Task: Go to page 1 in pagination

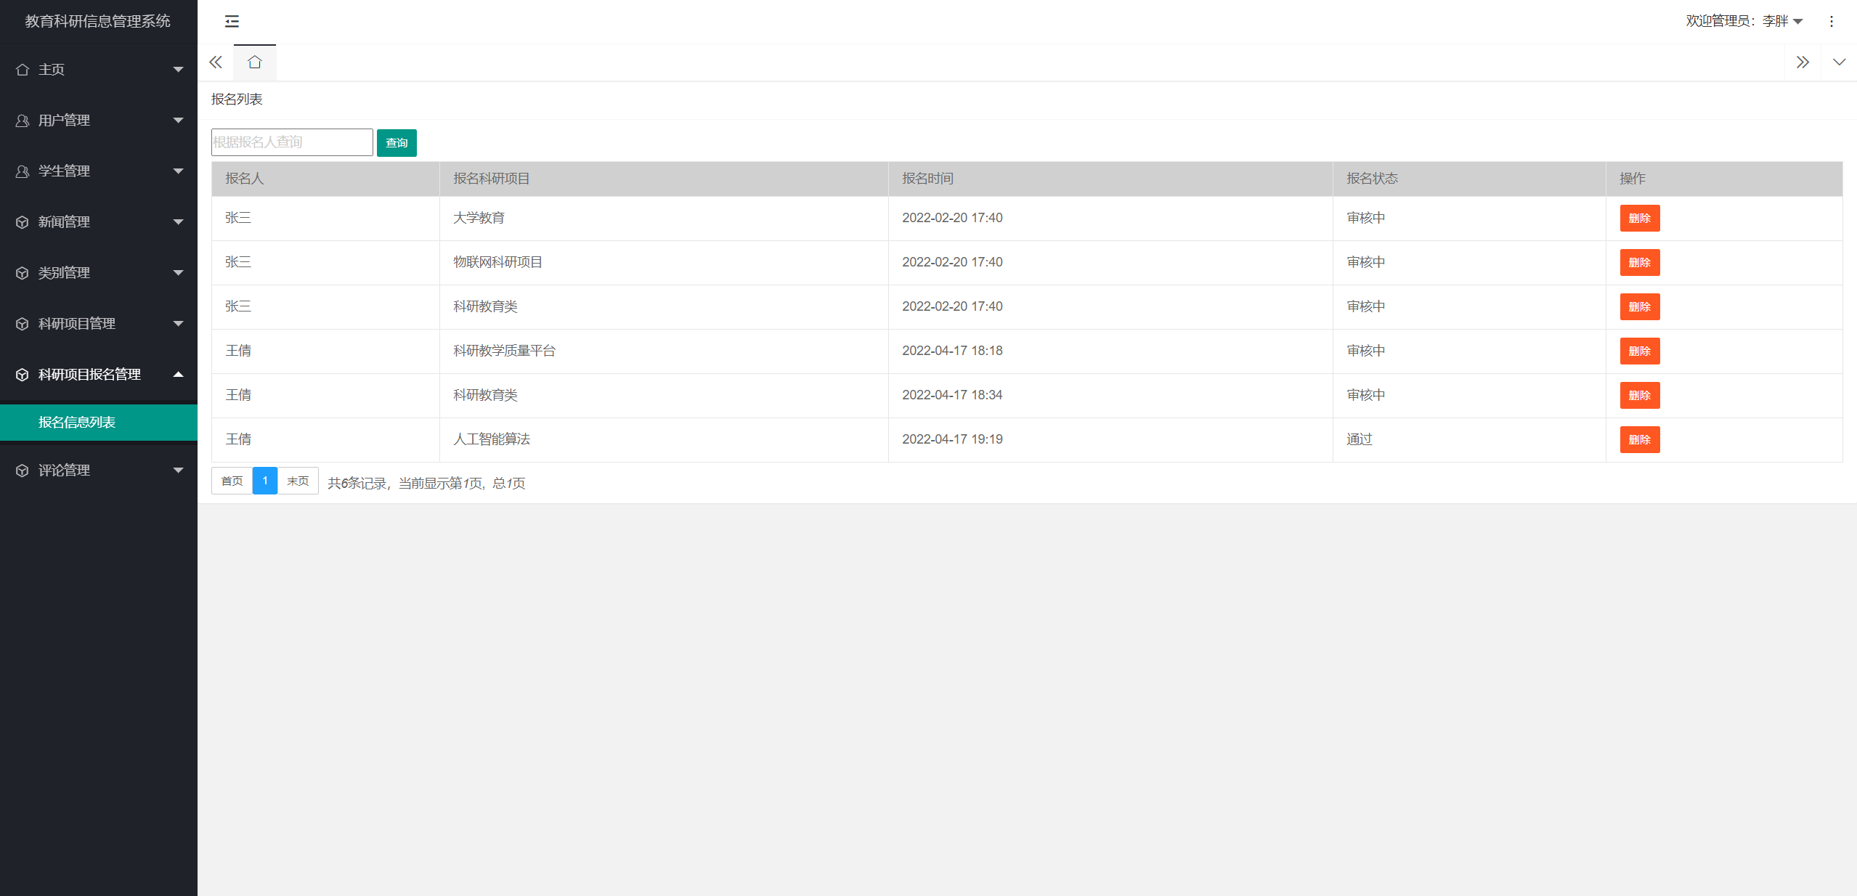Action: (x=265, y=481)
